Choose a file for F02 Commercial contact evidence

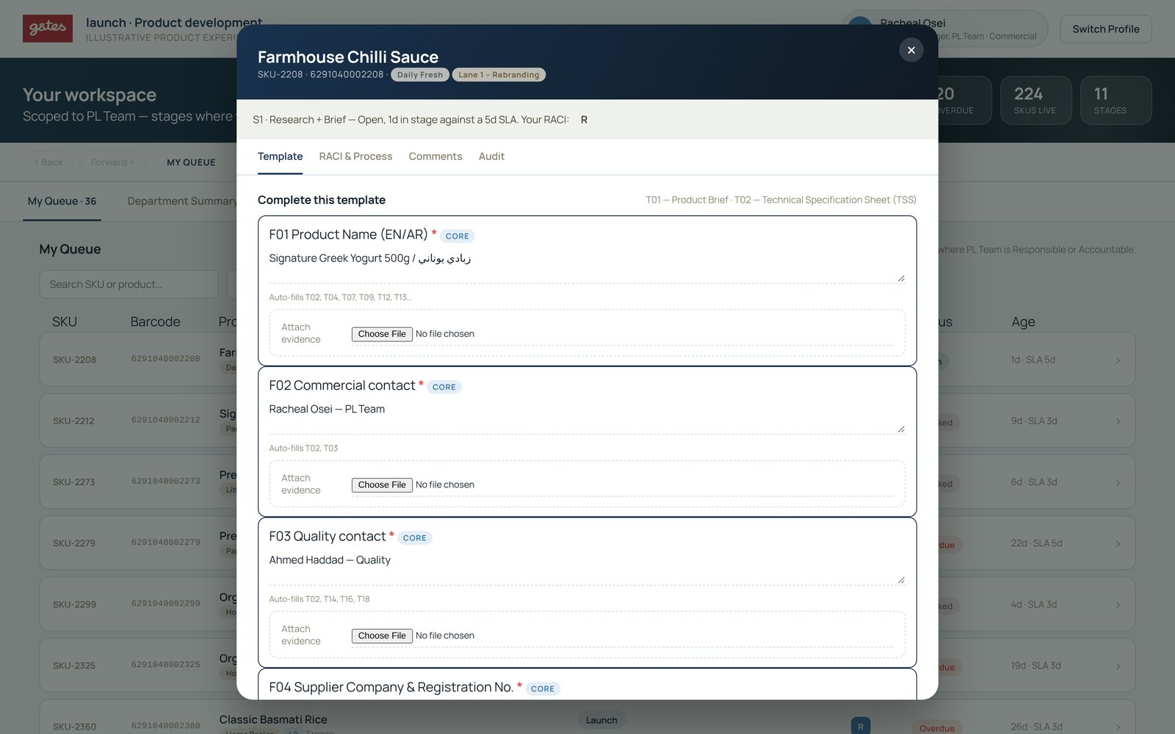point(382,485)
